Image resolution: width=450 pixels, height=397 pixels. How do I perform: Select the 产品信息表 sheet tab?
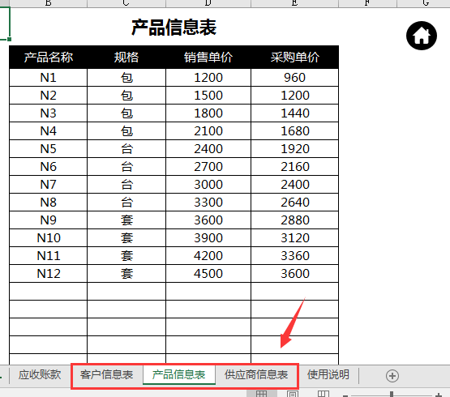point(178,374)
